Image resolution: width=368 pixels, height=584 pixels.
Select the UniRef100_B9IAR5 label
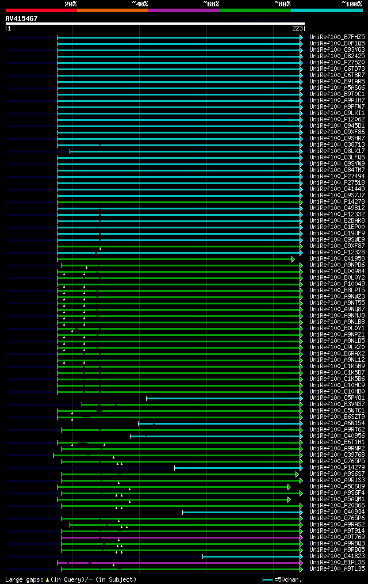point(337,82)
